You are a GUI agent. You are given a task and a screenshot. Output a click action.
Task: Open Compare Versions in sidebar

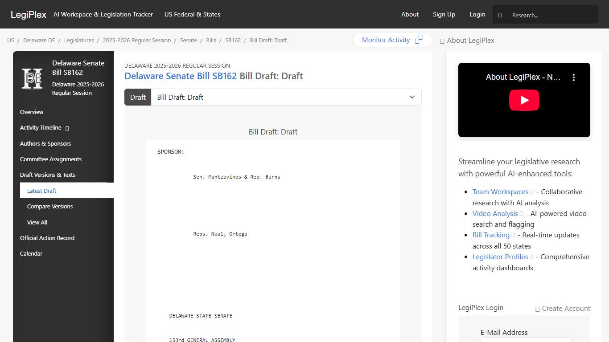click(x=50, y=206)
